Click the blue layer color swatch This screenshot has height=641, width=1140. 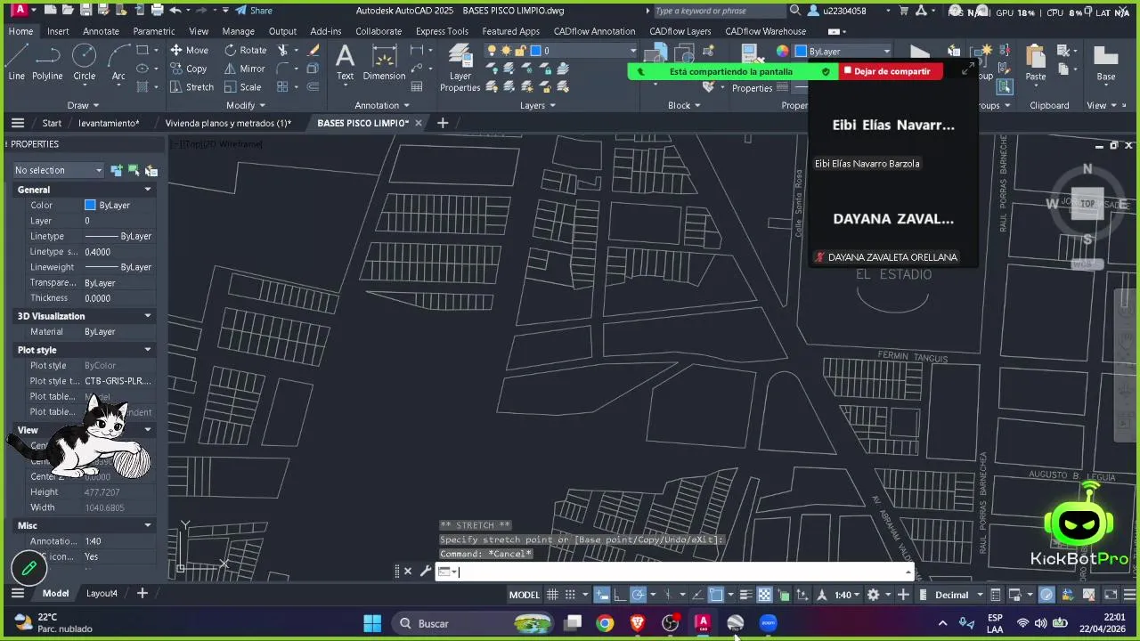click(535, 51)
